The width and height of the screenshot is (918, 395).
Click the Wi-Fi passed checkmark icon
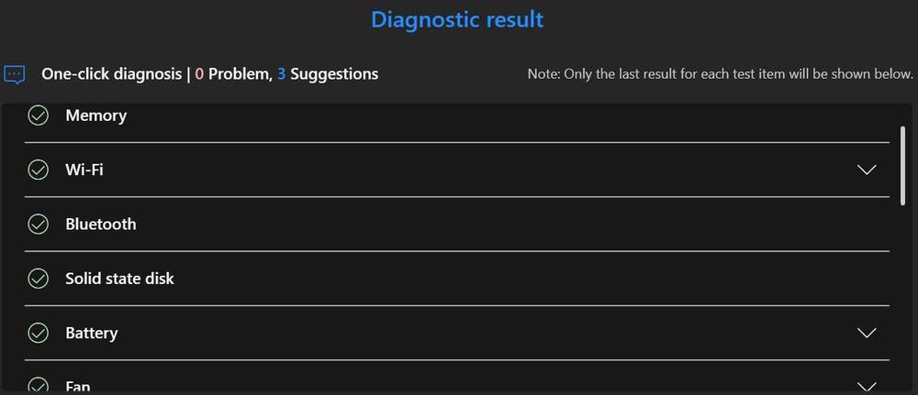pos(38,170)
